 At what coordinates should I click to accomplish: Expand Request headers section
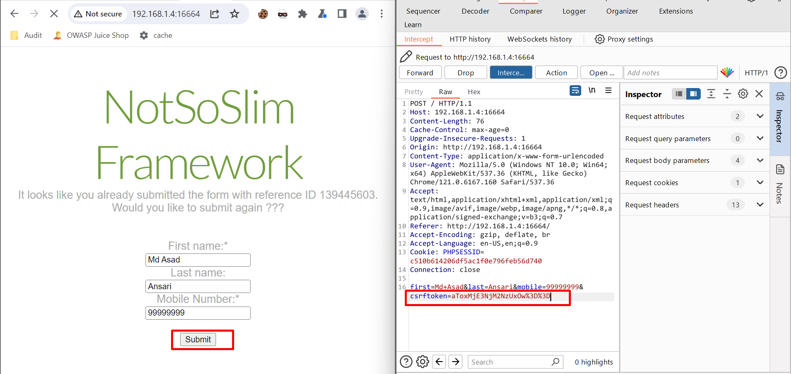pyautogui.click(x=760, y=204)
